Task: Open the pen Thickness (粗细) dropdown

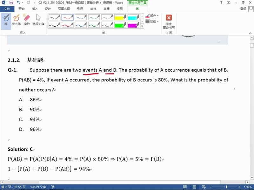Action: coord(152,21)
